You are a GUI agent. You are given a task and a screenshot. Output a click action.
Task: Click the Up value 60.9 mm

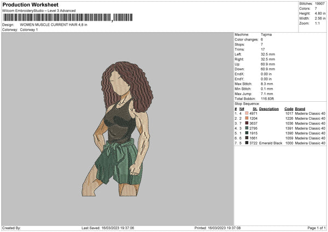(x=268, y=64)
